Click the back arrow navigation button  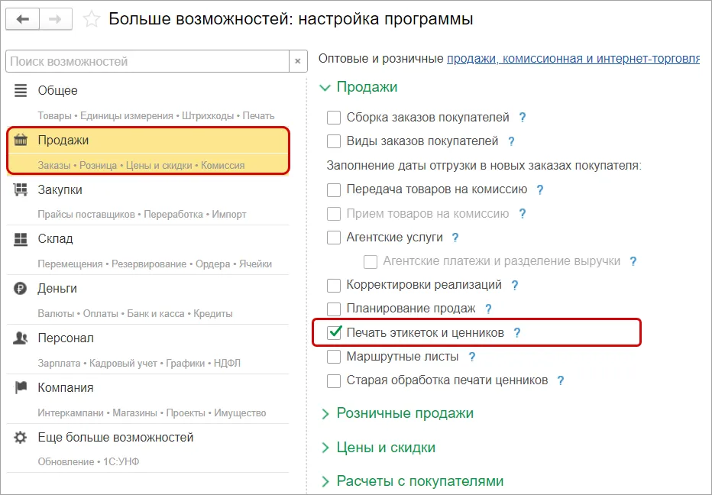tap(22, 19)
